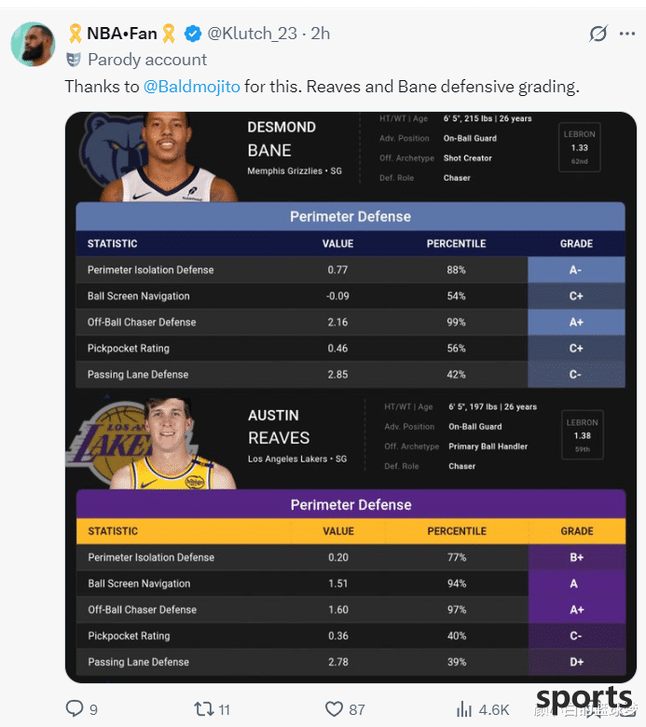The height and width of the screenshot is (727, 646).
Task: Open the three-dot more options menu
Action: tap(627, 34)
